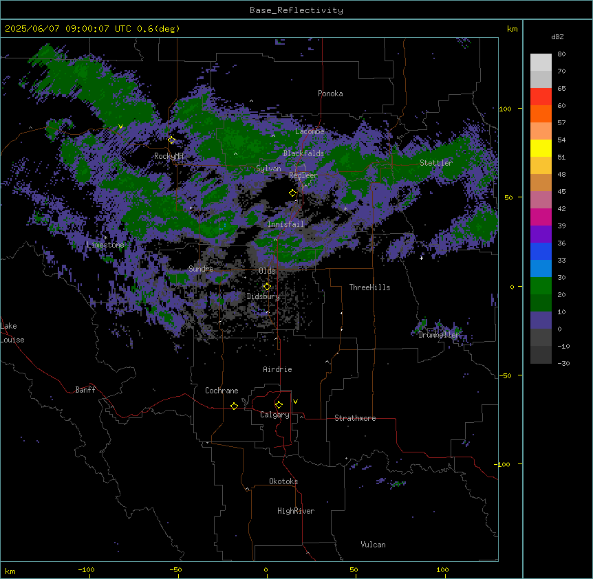Screen dimensions: 593x579
Task: Click the -50 tick on the right vertical axis
Action: (505, 375)
